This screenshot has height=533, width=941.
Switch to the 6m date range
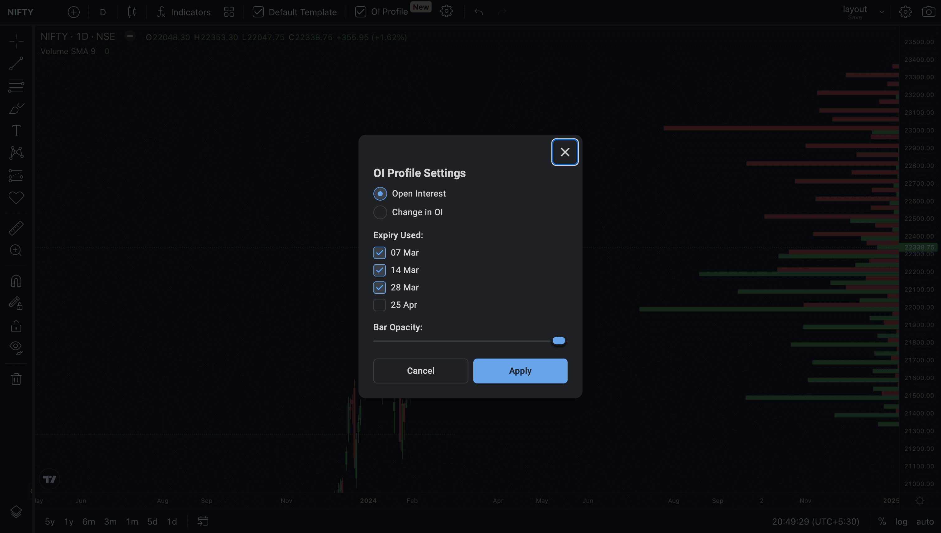[88, 522]
